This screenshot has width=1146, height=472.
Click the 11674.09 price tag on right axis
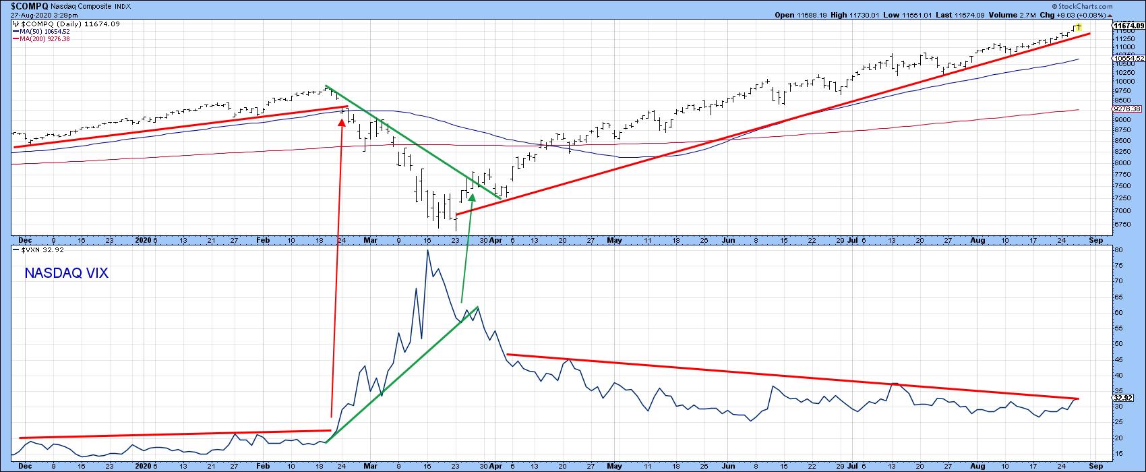[x=1129, y=25]
